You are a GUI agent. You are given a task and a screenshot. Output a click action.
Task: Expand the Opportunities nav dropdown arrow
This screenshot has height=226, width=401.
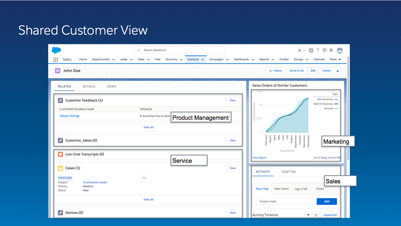tap(113, 60)
